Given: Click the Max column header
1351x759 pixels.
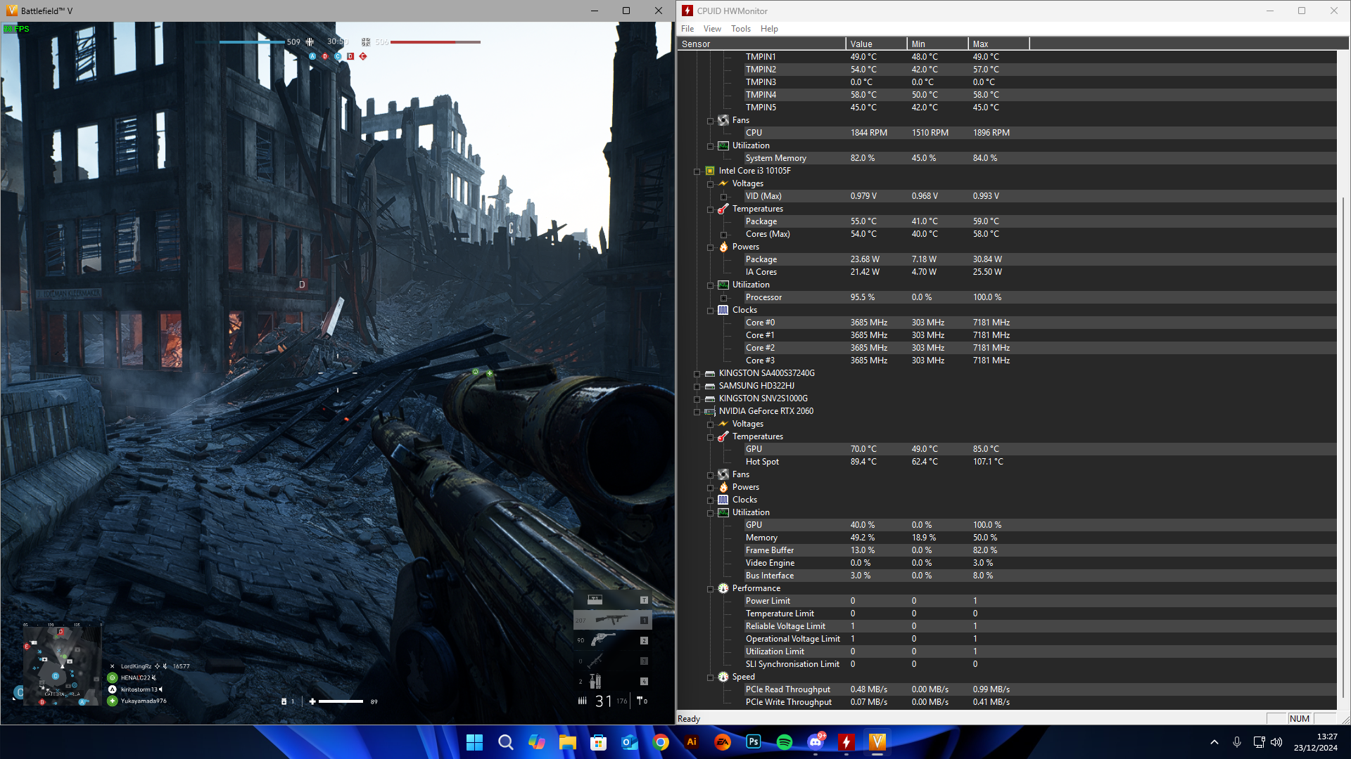Looking at the screenshot, I should click(998, 44).
